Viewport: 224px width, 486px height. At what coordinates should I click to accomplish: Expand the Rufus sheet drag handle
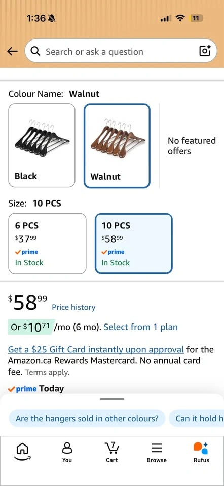coord(112,399)
